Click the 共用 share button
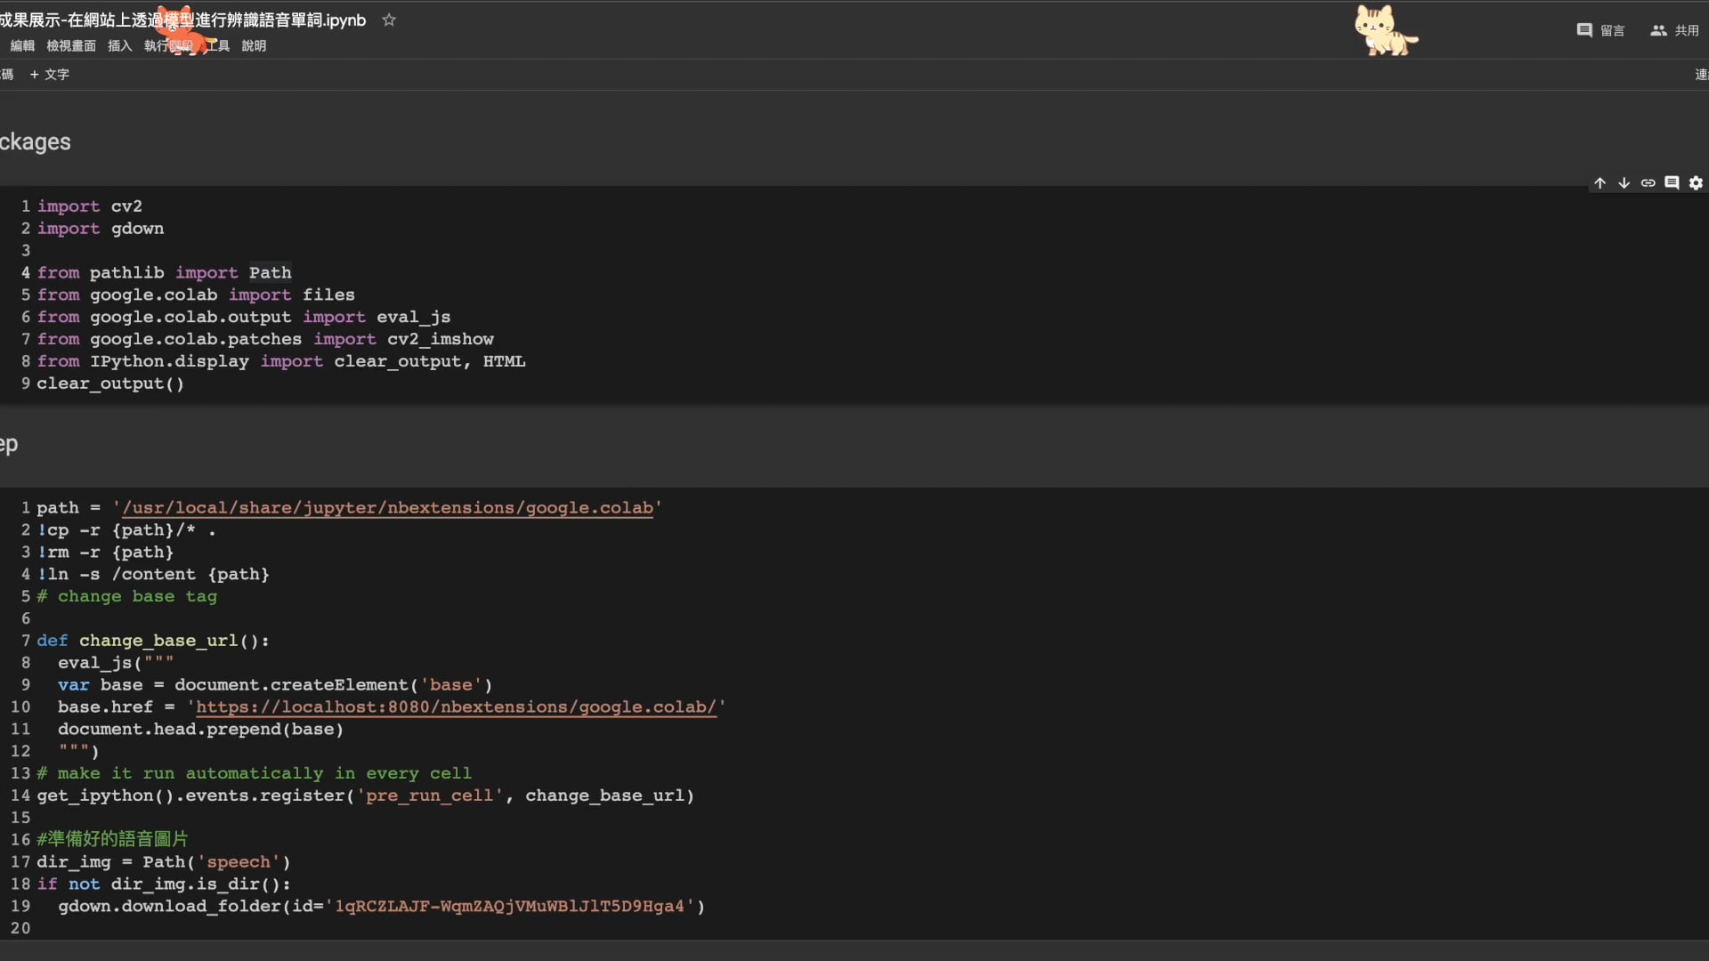1709x961 pixels. [1674, 30]
